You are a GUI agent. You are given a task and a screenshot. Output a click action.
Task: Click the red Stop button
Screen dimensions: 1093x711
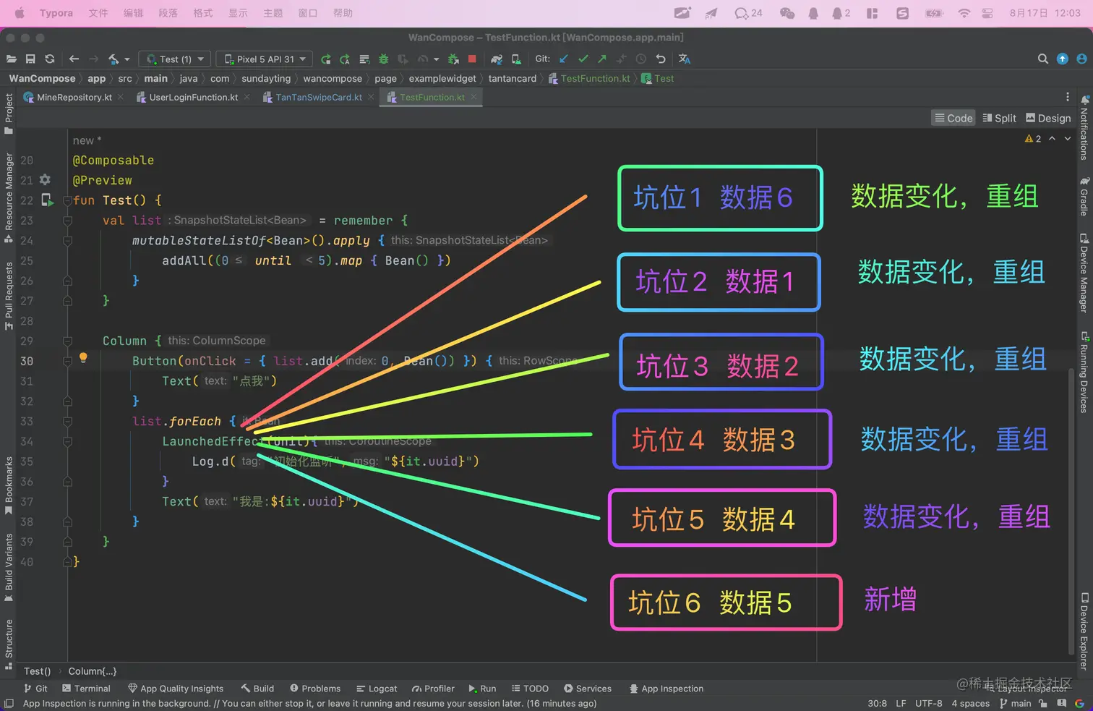[x=472, y=59]
